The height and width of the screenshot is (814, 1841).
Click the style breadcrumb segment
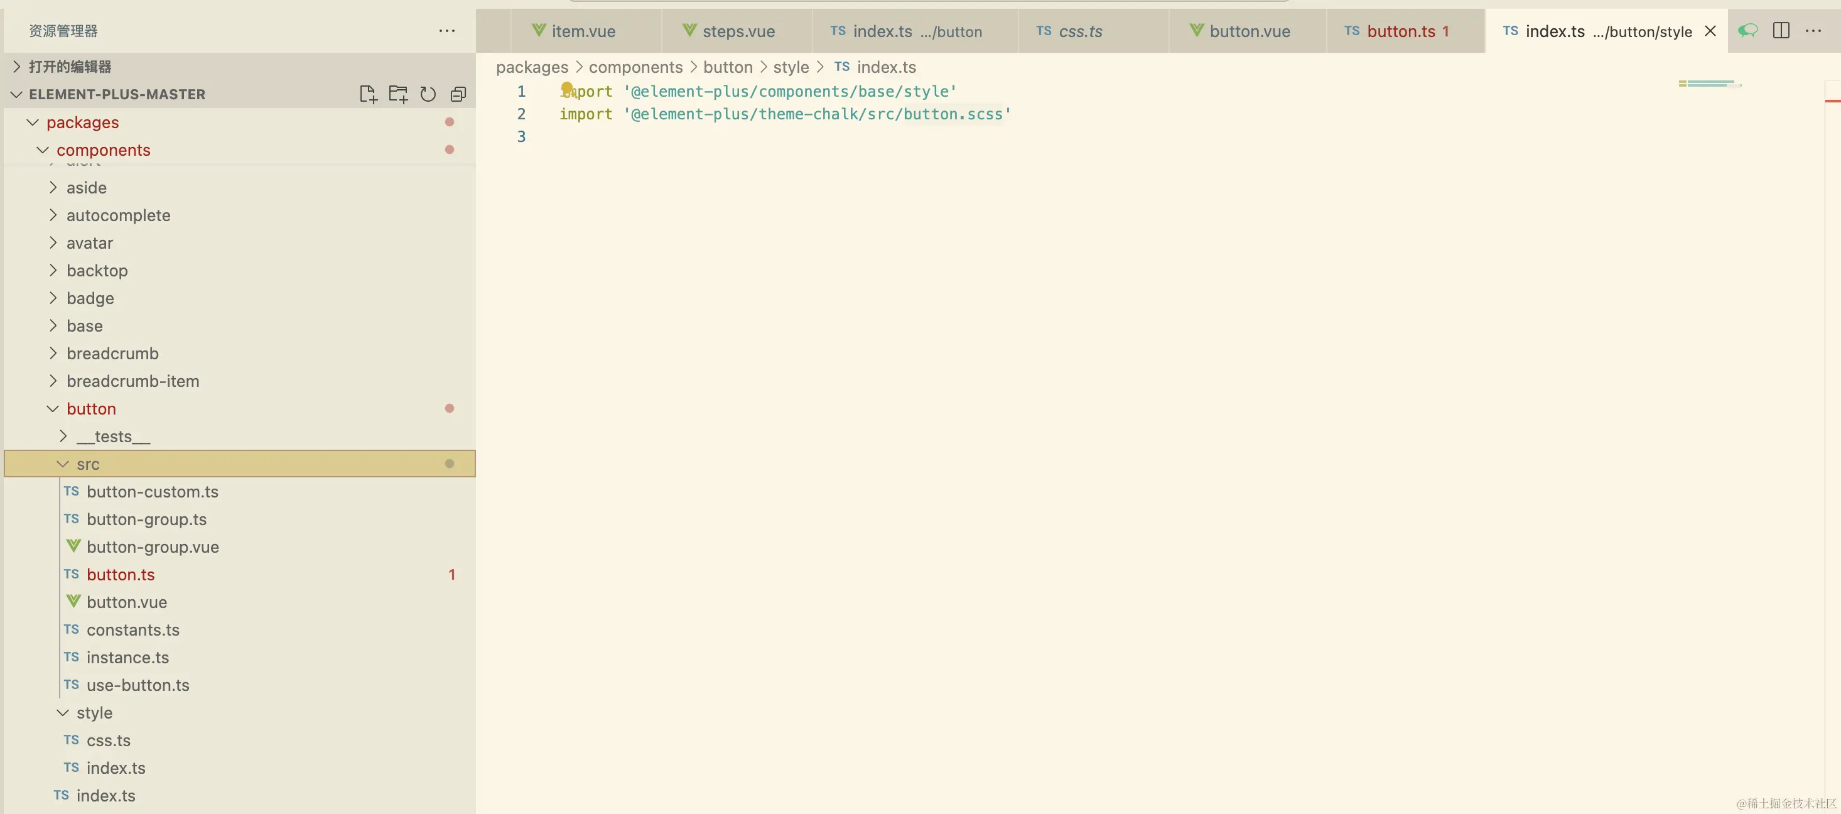pos(791,67)
